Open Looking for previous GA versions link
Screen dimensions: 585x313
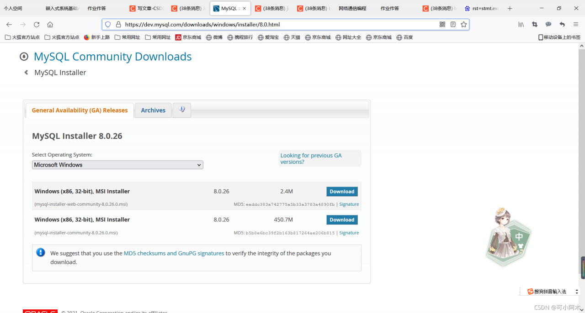pos(311,158)
